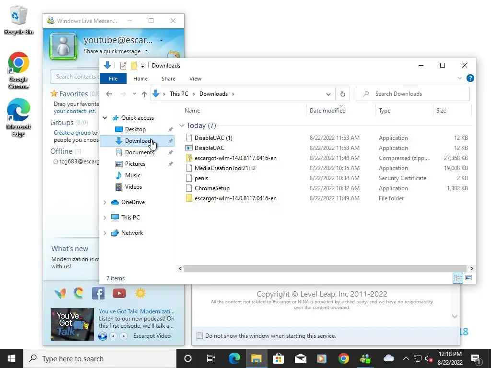The height and width of the screenshot is (368, 491).
Task: Sort by Size column header
Action: point(441,111)
